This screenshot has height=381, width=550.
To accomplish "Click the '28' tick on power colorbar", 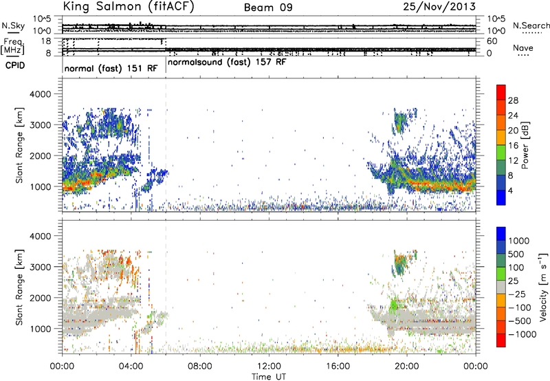I will click(x=513, y=100).
